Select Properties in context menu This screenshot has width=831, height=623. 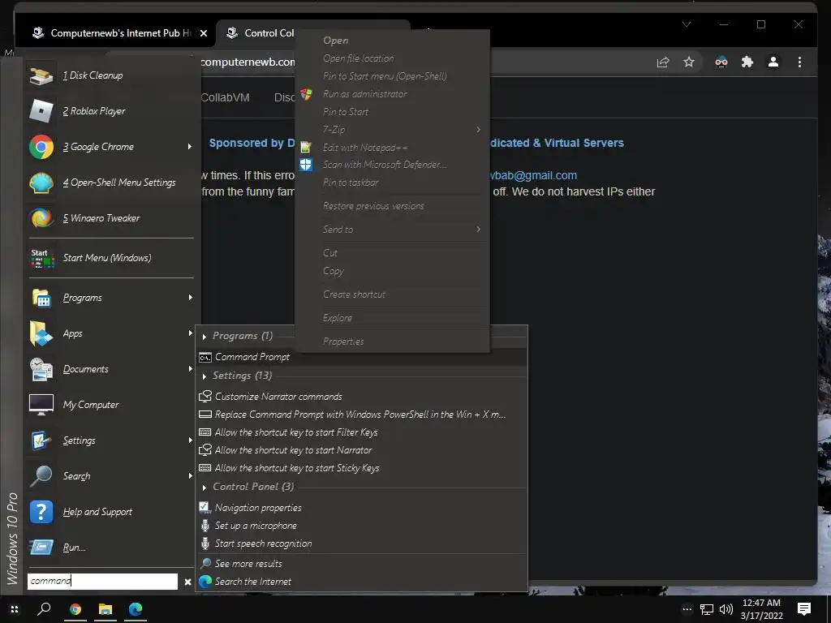[x=392, y=342]
